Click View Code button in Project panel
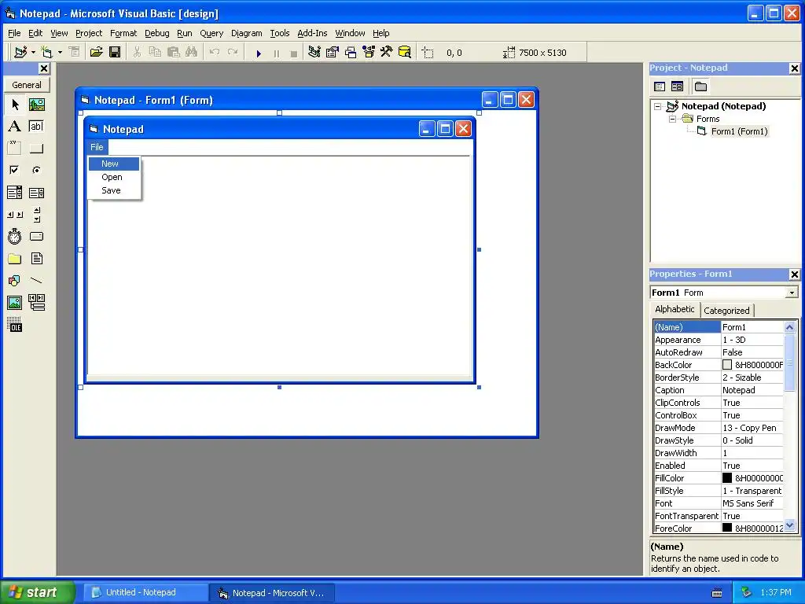 pos(660,87)
